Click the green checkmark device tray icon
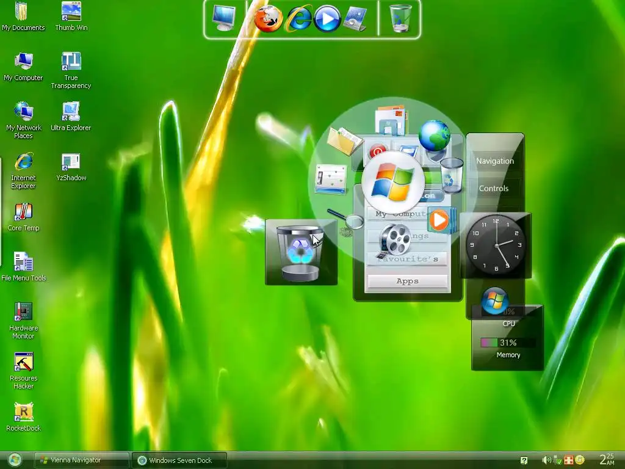The height and width of the screenshot is (469, 625). pos(558,460)
